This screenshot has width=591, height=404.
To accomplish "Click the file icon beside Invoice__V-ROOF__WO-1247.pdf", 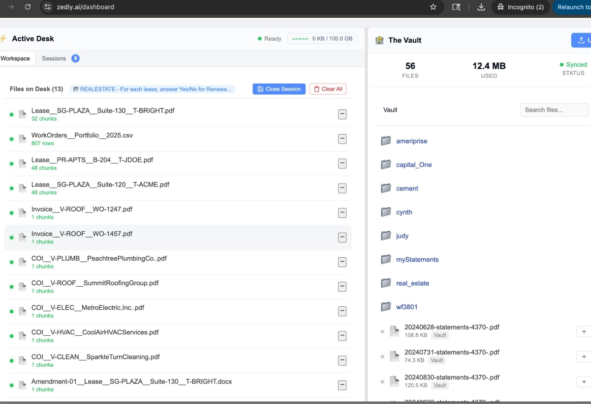I will point(22,212).
